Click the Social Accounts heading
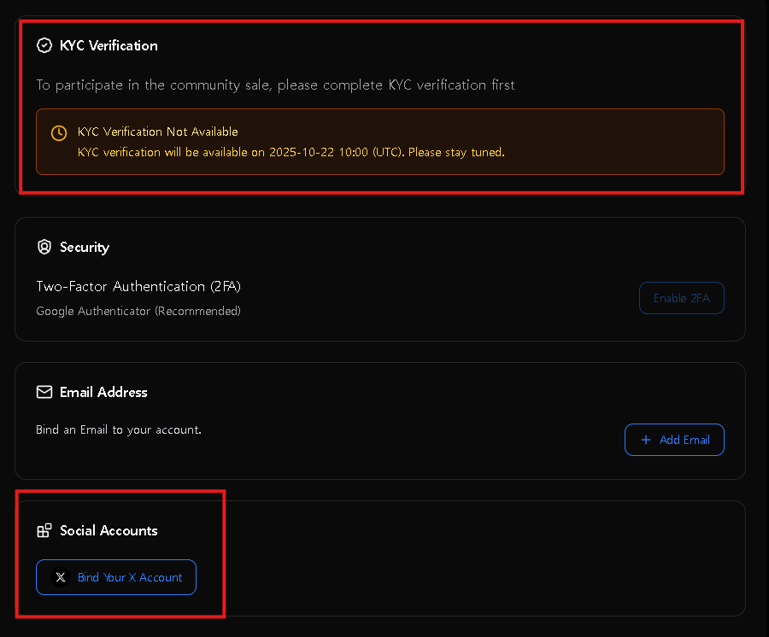Viewport: 769px width, 637px height. pos(109,530)
